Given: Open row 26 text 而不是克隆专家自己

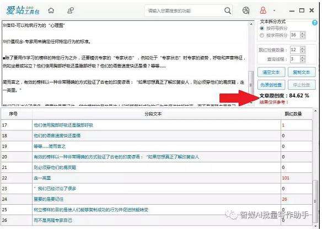Looking at the screenshot, I should [53, 220].
